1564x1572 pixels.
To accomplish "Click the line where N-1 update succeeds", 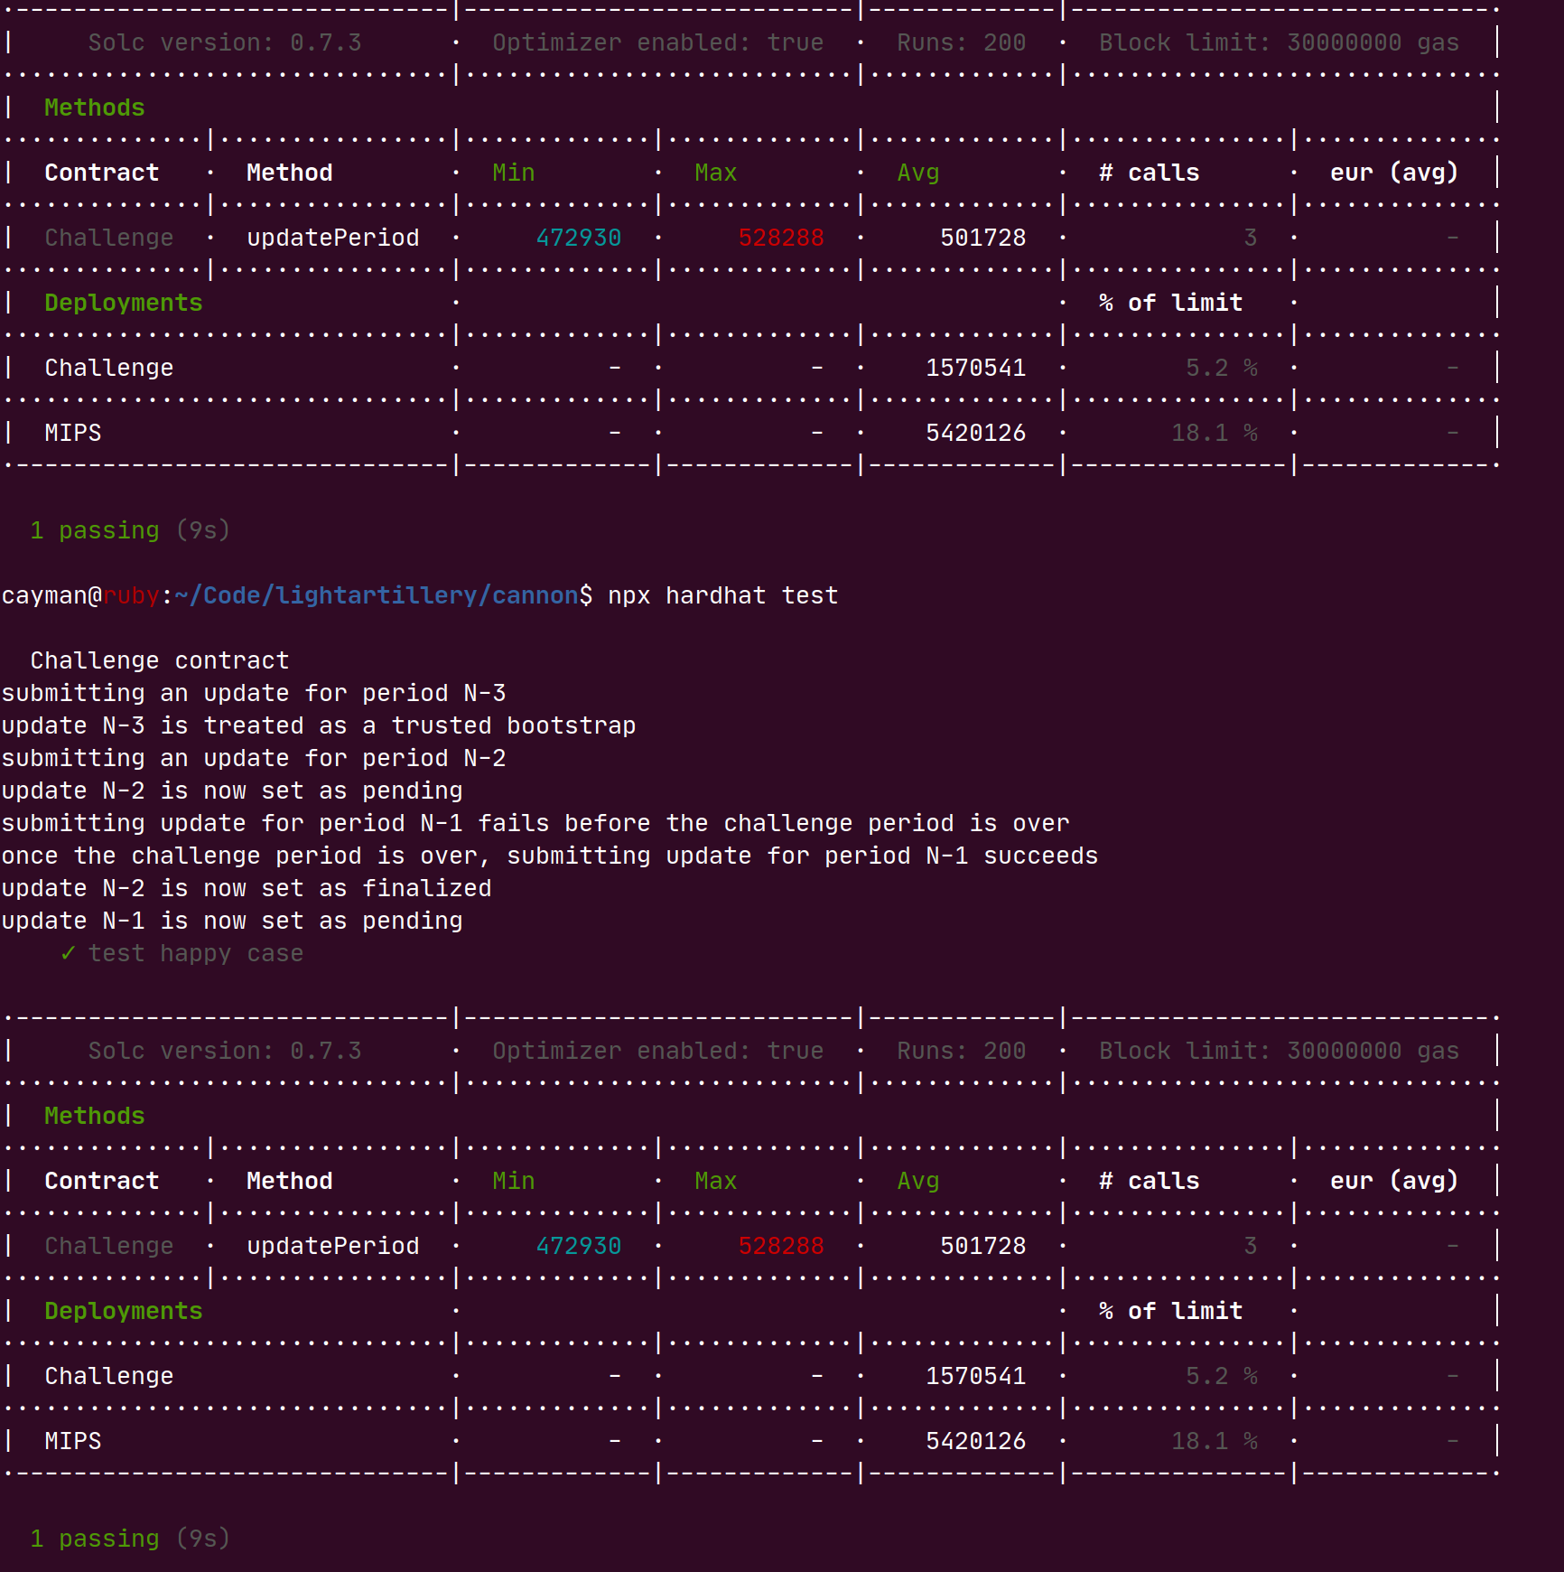I will [x=549, y=856].
